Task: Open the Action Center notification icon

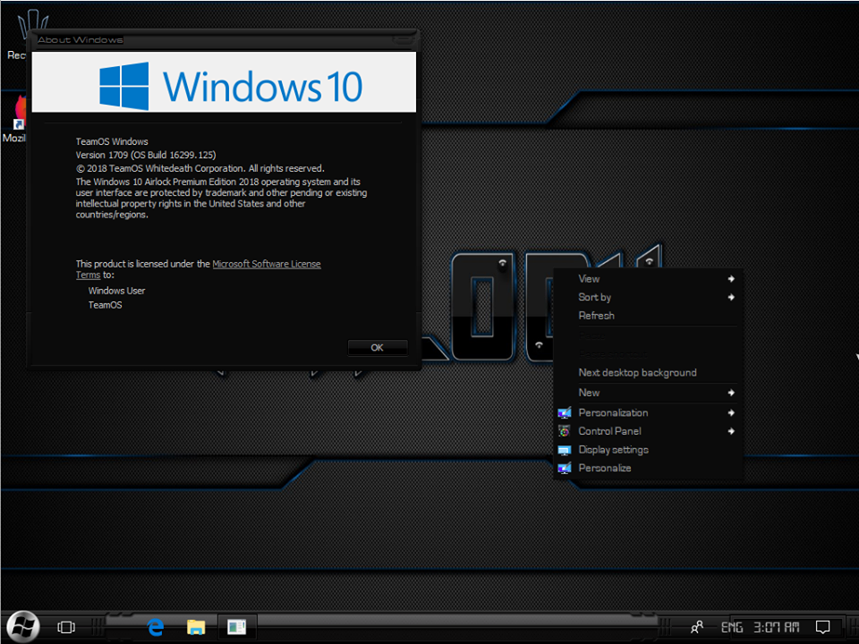Action: tap(823, 627)
